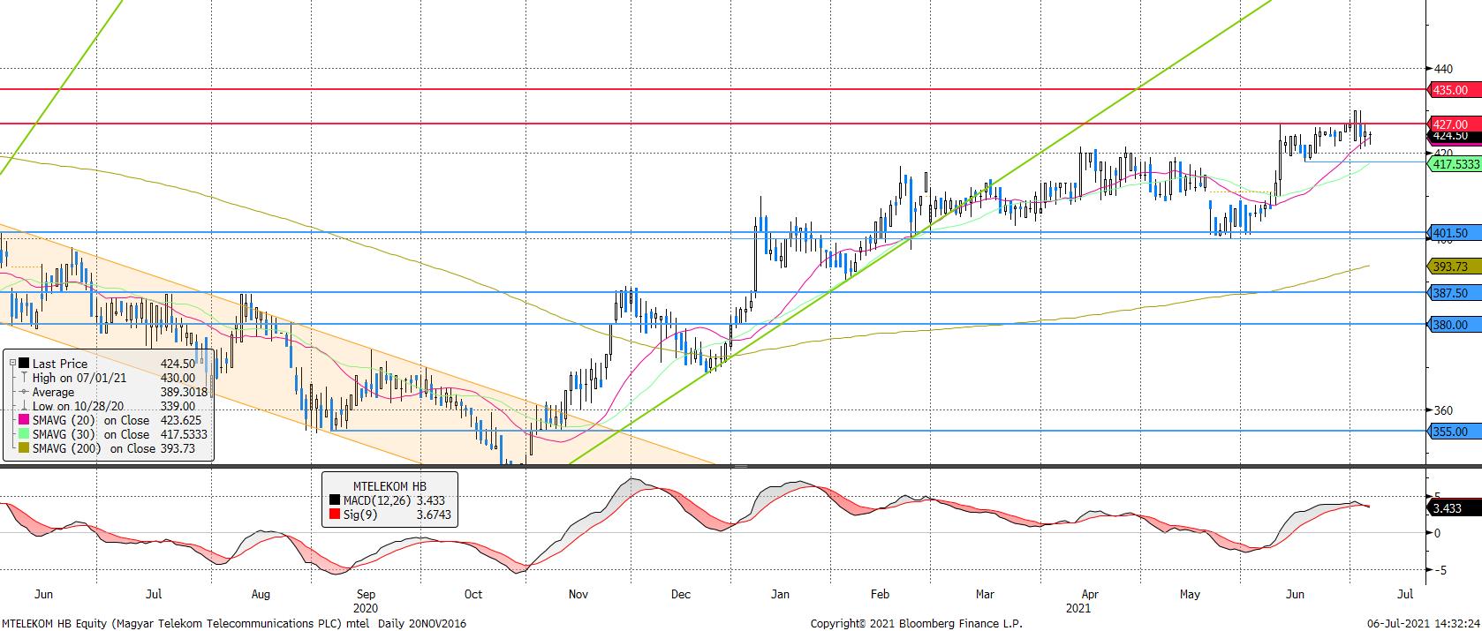
Task: Click the Low on 10/28/20 marker icon
Action: coord(23,406)
